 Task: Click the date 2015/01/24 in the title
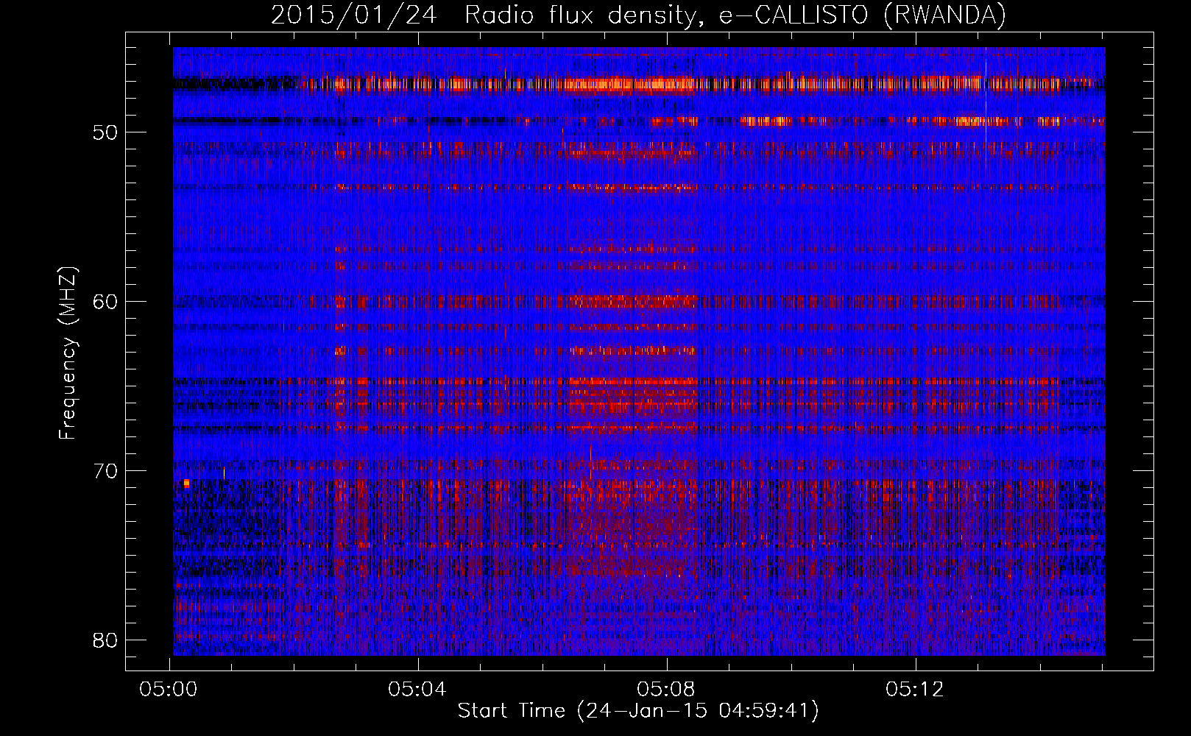click(x=354, y=15)
